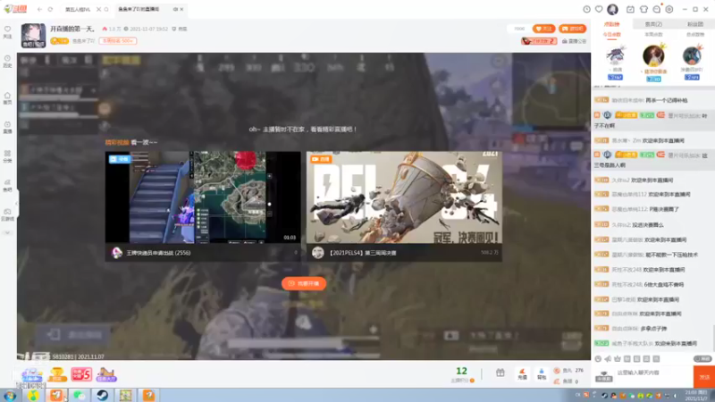This screenshot has height=402, width=715.
Task: Toggle the switch at right of chat toolbar
Action: click(702, 359)
